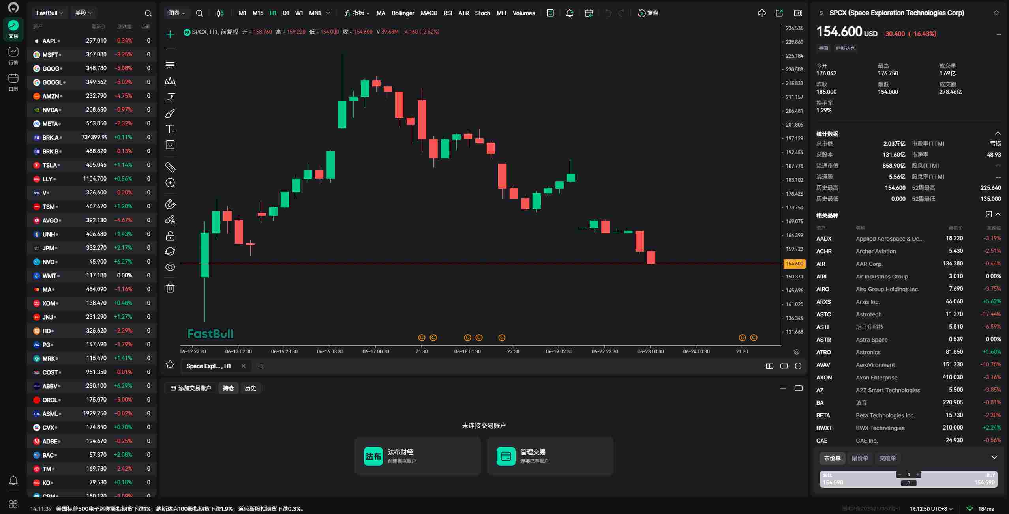Click the planet icon in drawing toolbar
1009x514 pixels.
(x=170, y=252)
